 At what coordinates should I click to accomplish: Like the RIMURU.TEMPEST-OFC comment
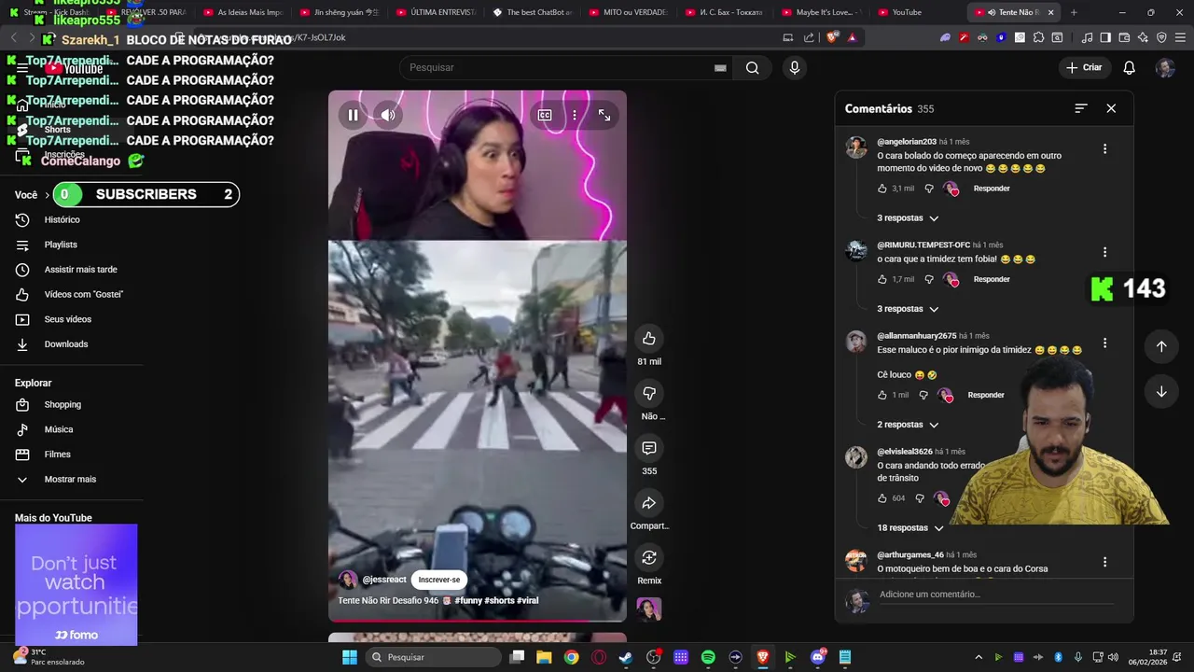click(x=882, y=279)
